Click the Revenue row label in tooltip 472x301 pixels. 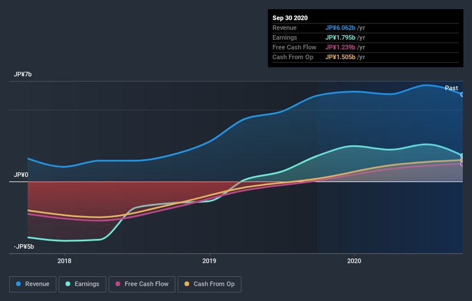coord(285,28)
